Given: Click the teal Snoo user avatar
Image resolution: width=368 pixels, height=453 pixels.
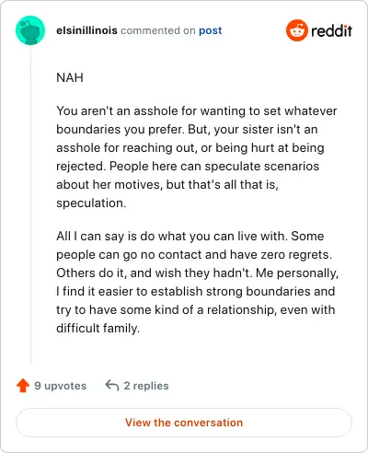Looking at the screenshot, I should pyautogui.click(x=30, y=30).
